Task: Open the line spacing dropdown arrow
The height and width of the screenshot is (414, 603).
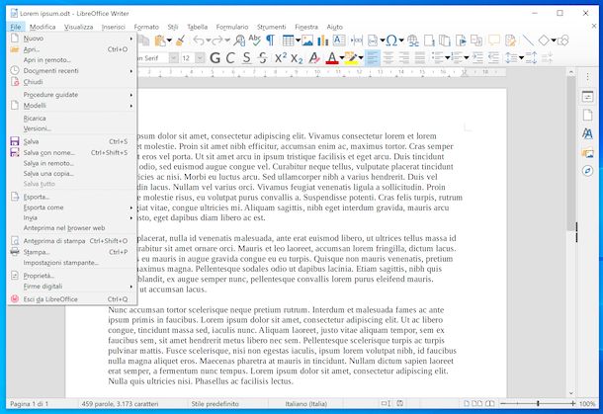Action: pos(522,58)
